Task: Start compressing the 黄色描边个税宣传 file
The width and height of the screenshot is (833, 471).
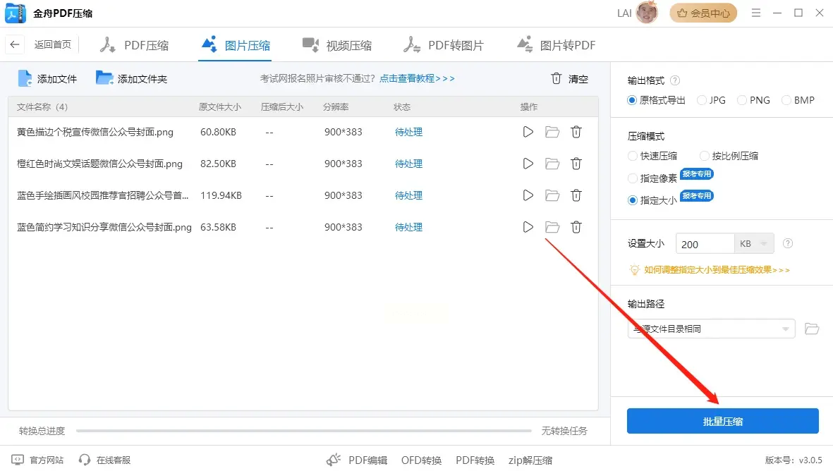Action: 528,132
